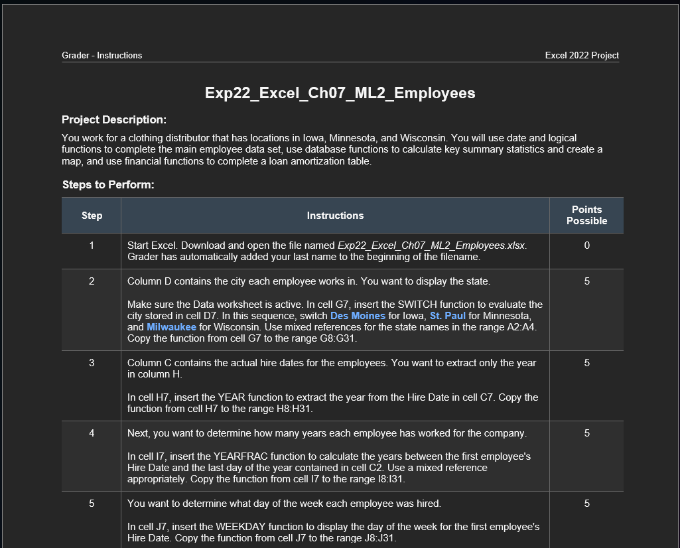Click the 'Steps to Perform:' heading

(x=108, y=184)
